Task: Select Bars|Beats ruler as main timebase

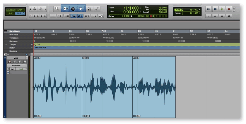Action: (x=14, y=31)
